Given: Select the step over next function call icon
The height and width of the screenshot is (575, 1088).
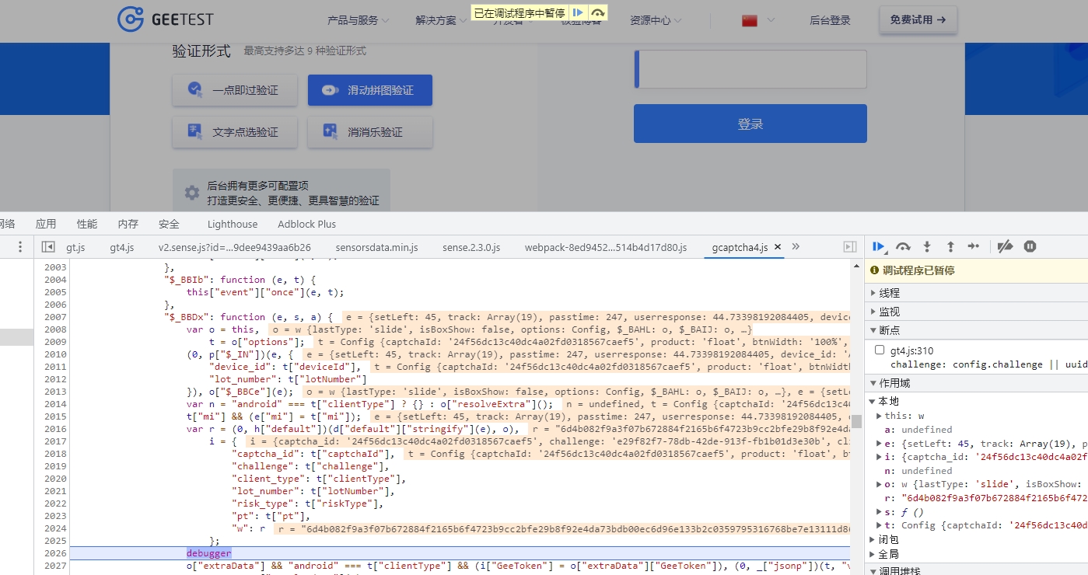Looking at the screenshot, I should tap(903, 246).
